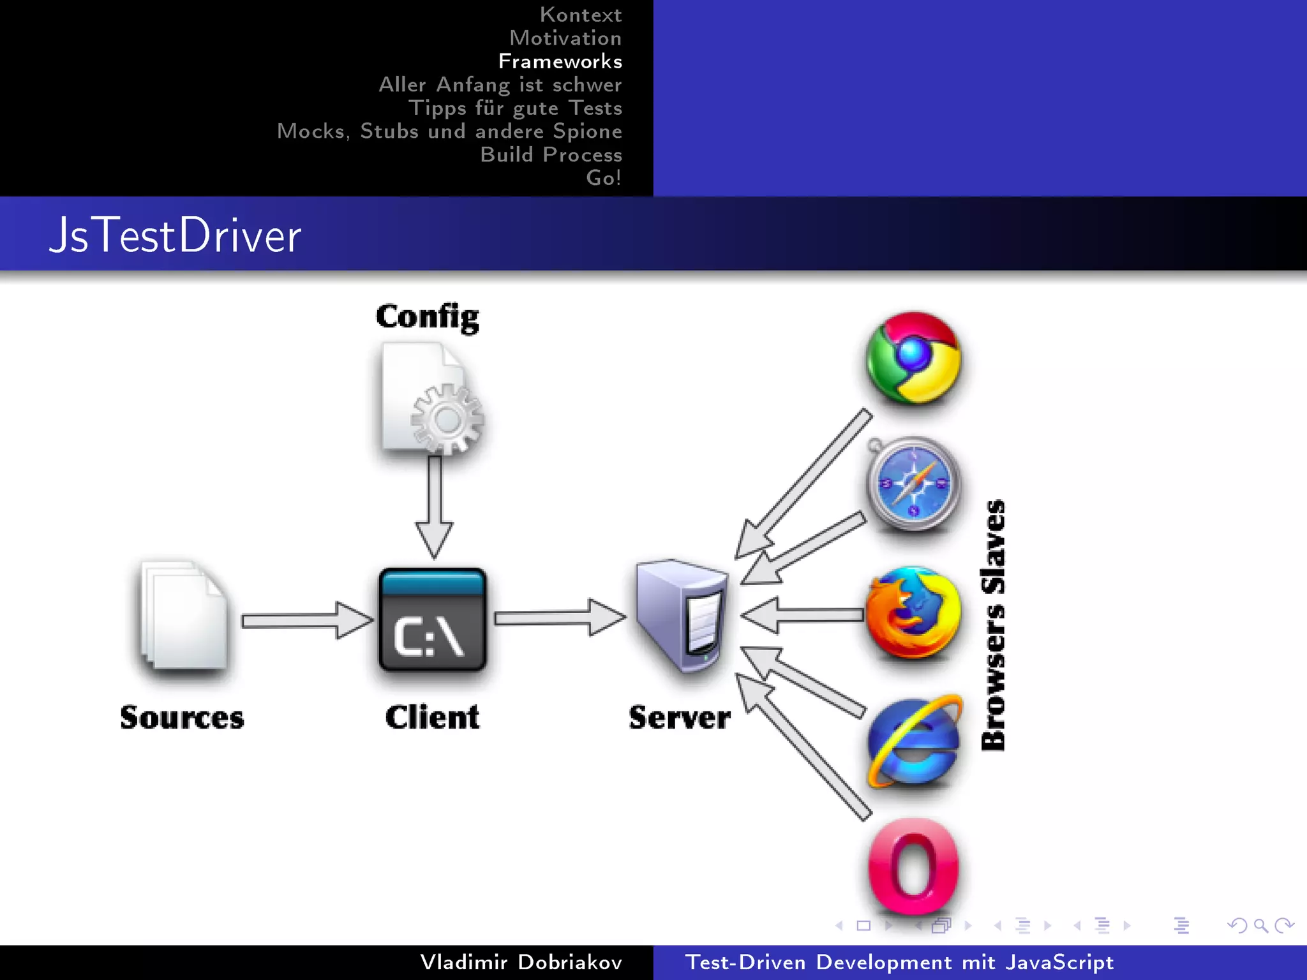Go to the next slide arrow
1307x980 pixels.
tap(888, 925)
